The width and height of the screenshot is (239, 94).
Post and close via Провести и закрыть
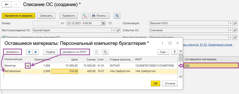pos(18,16)
